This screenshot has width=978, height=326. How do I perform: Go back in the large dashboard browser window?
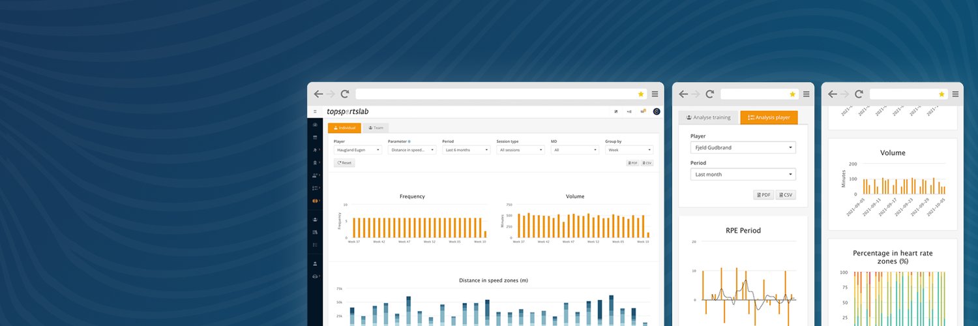pyautogui.click(x=318, y=94)
